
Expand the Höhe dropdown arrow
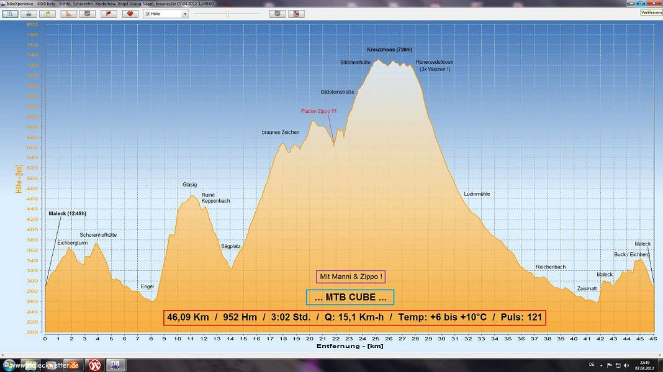185,14
